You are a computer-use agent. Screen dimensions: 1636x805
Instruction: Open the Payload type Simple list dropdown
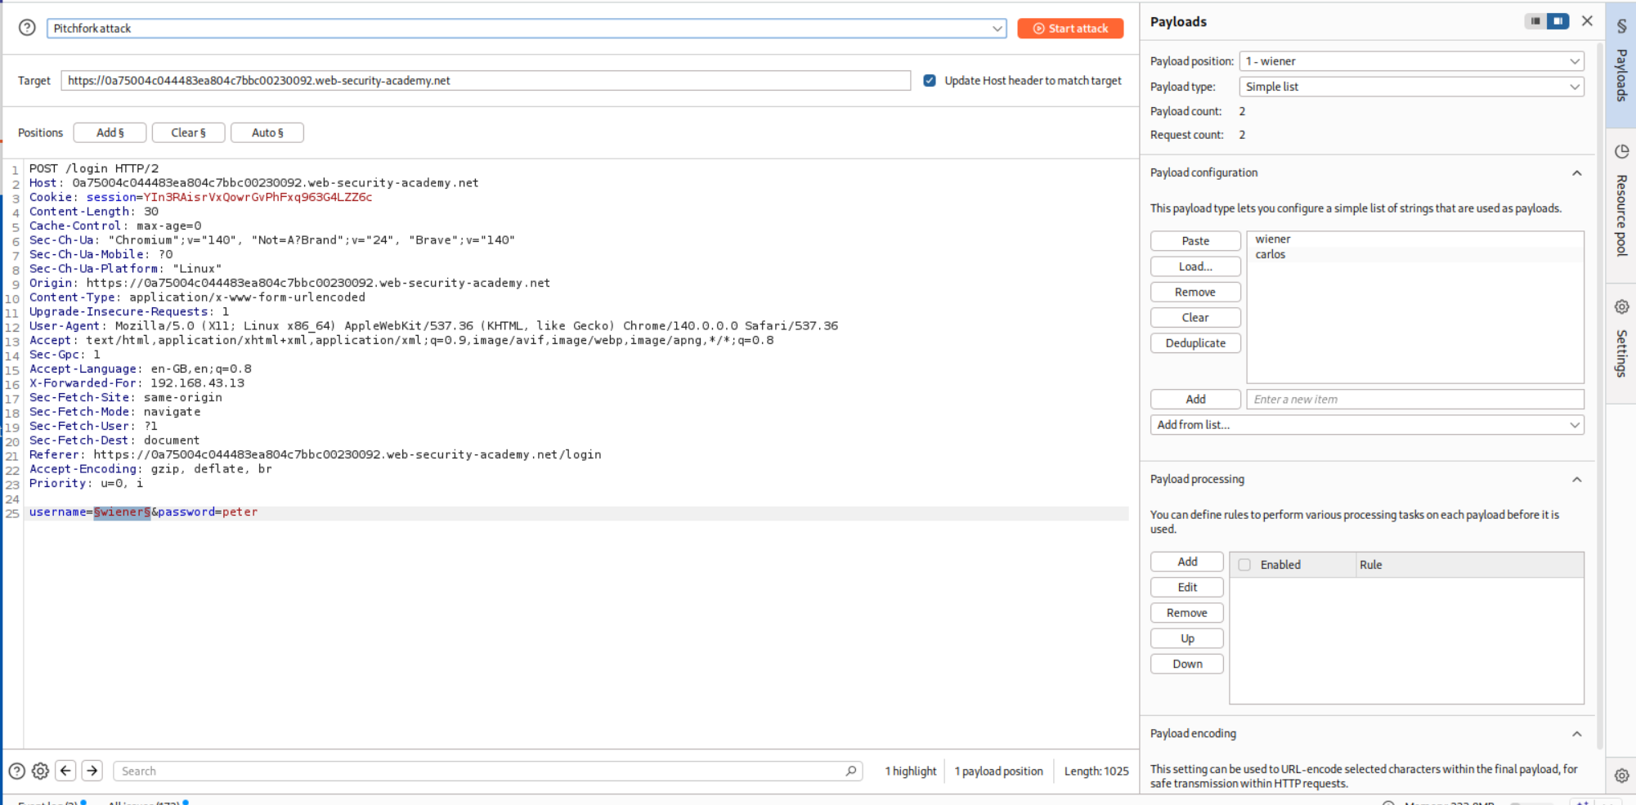(x=1574, y=87)
